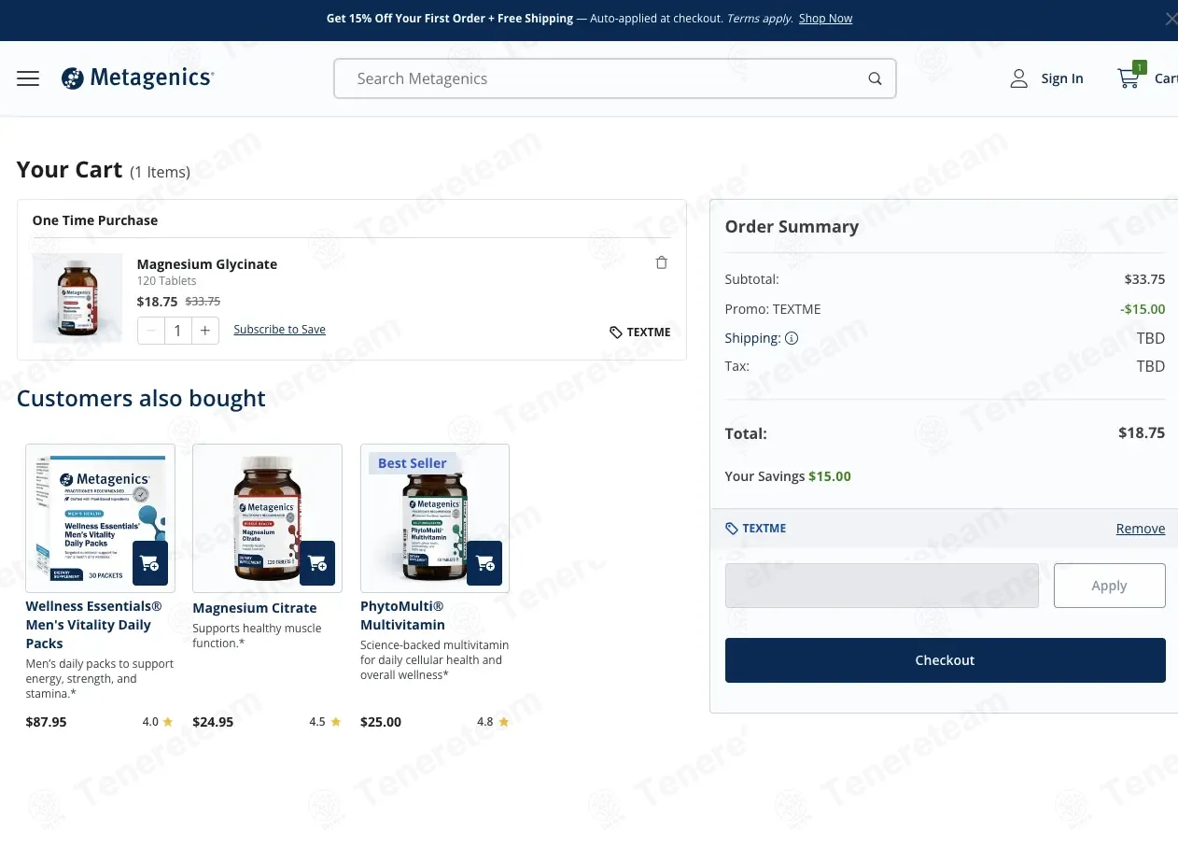Add PhytoMulti Multivitamin to cart
This screenshot has width=1178, height=863.
click(x=484, y=563)
